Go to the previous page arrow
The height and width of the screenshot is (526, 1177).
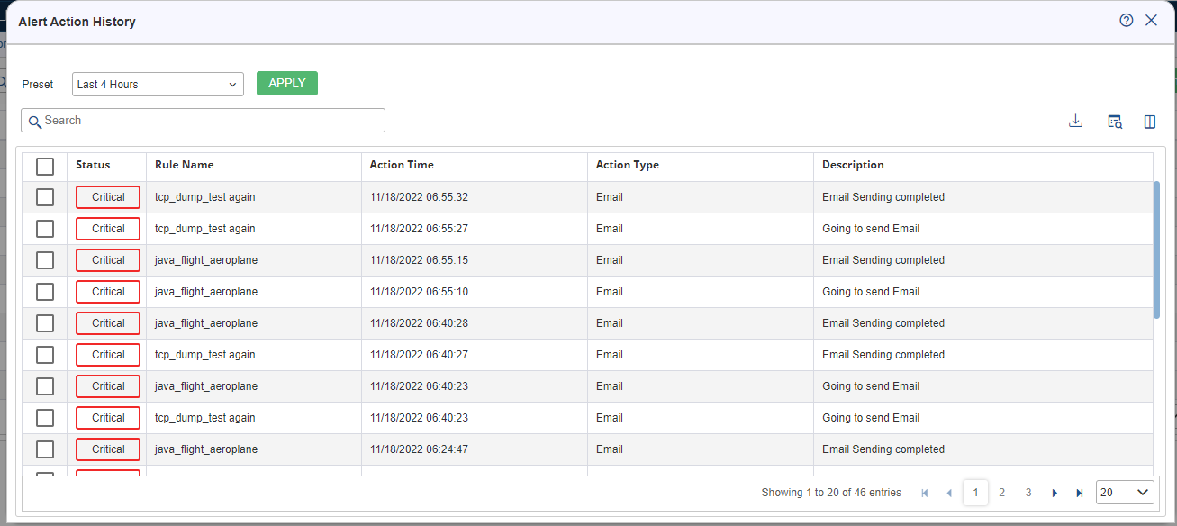click(949, 493)
